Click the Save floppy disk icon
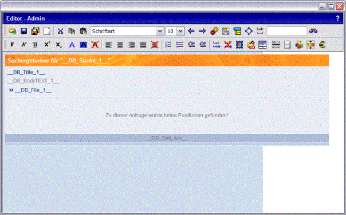Viewport: 346px width, 215px height. pos(24,31)
